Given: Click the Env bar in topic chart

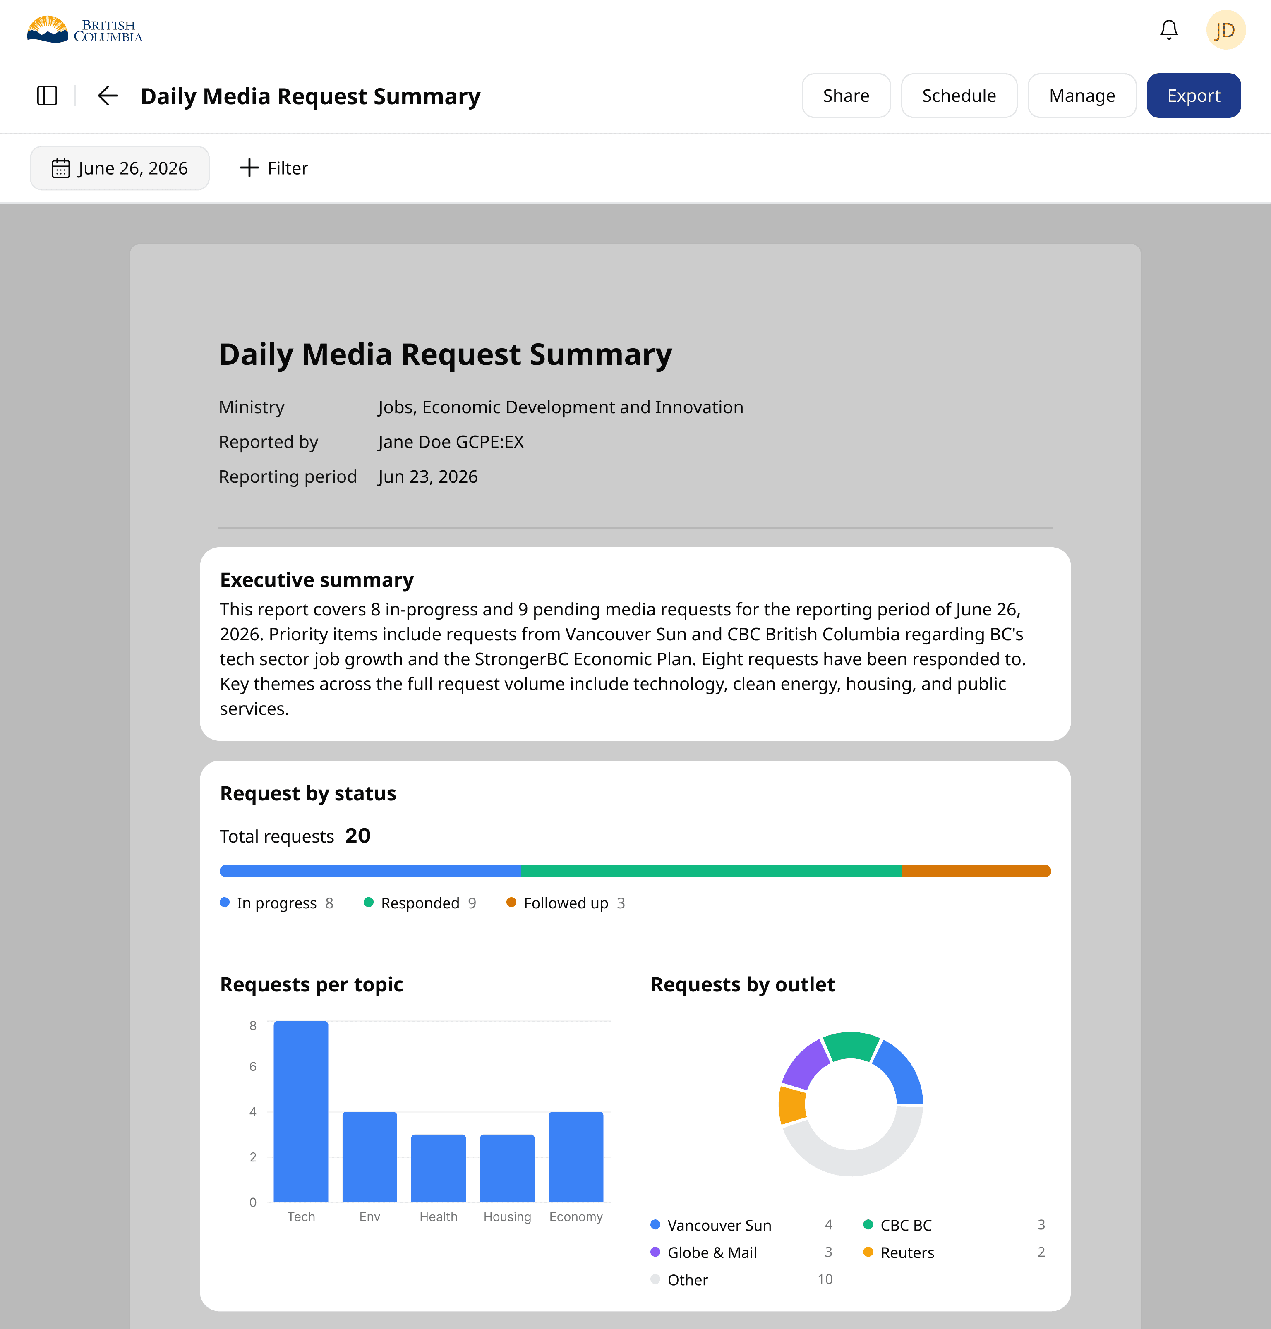Looking at the screenshot, I should pos(370,1157).
